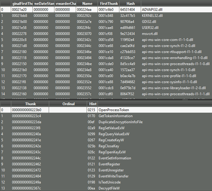Click the Ordinal column header
Screen dimensions: 212x191
tap(68, 104)
